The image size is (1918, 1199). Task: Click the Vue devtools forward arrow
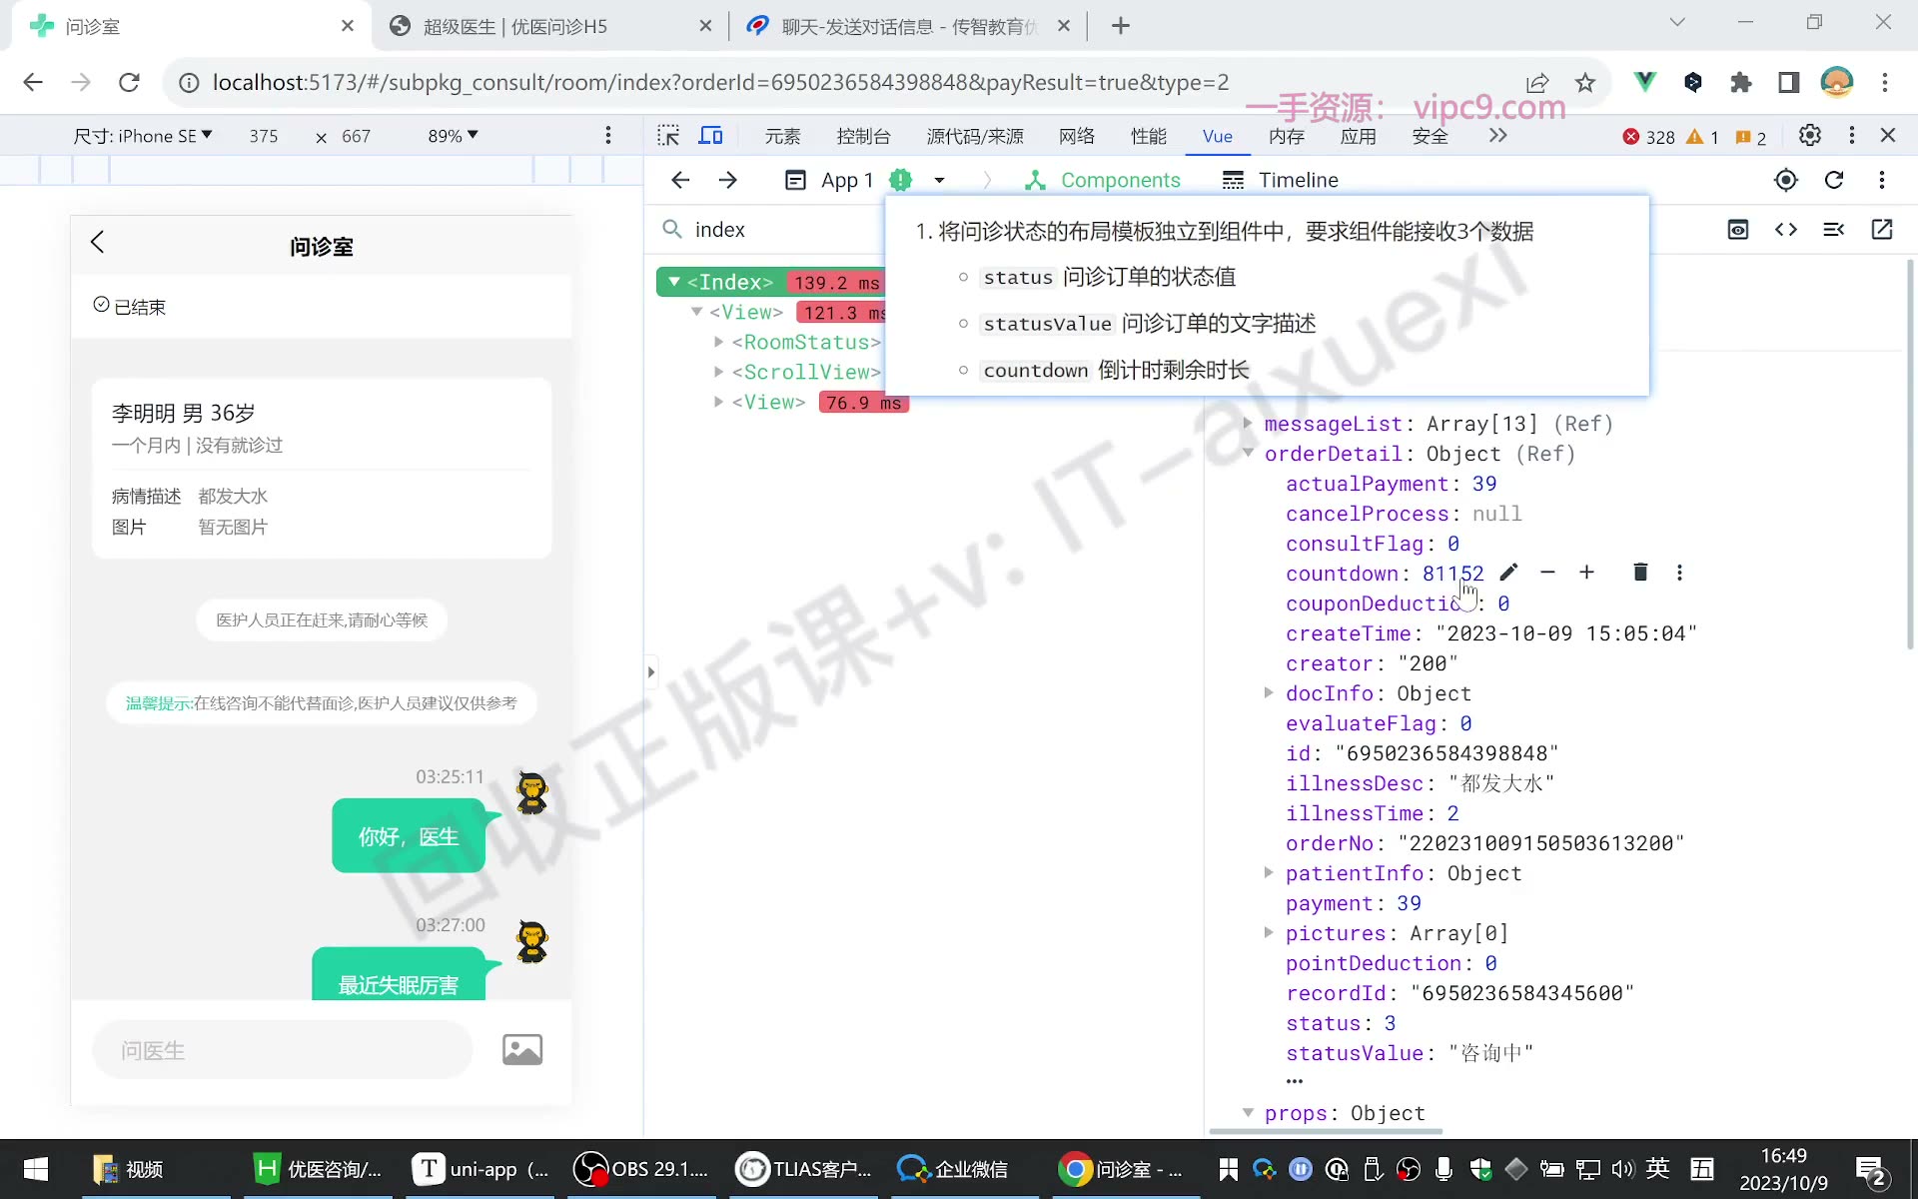tap(728, 180)
